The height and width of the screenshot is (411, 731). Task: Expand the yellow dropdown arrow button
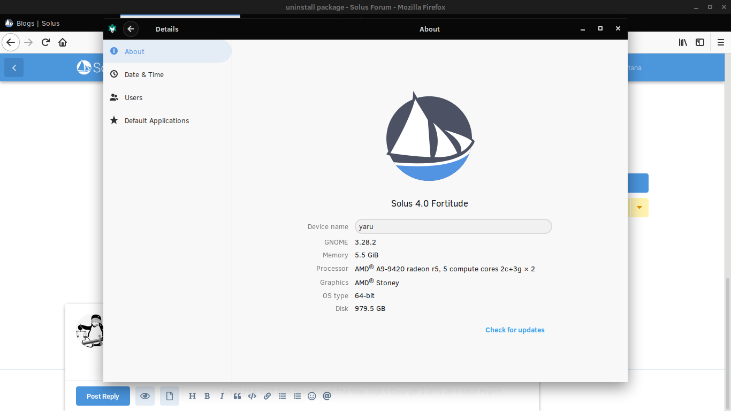click(x=639, y=208)
